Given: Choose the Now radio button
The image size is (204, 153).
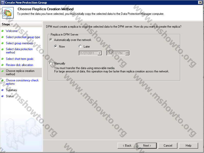Looking at the screenshot, I should pos(56,47).
